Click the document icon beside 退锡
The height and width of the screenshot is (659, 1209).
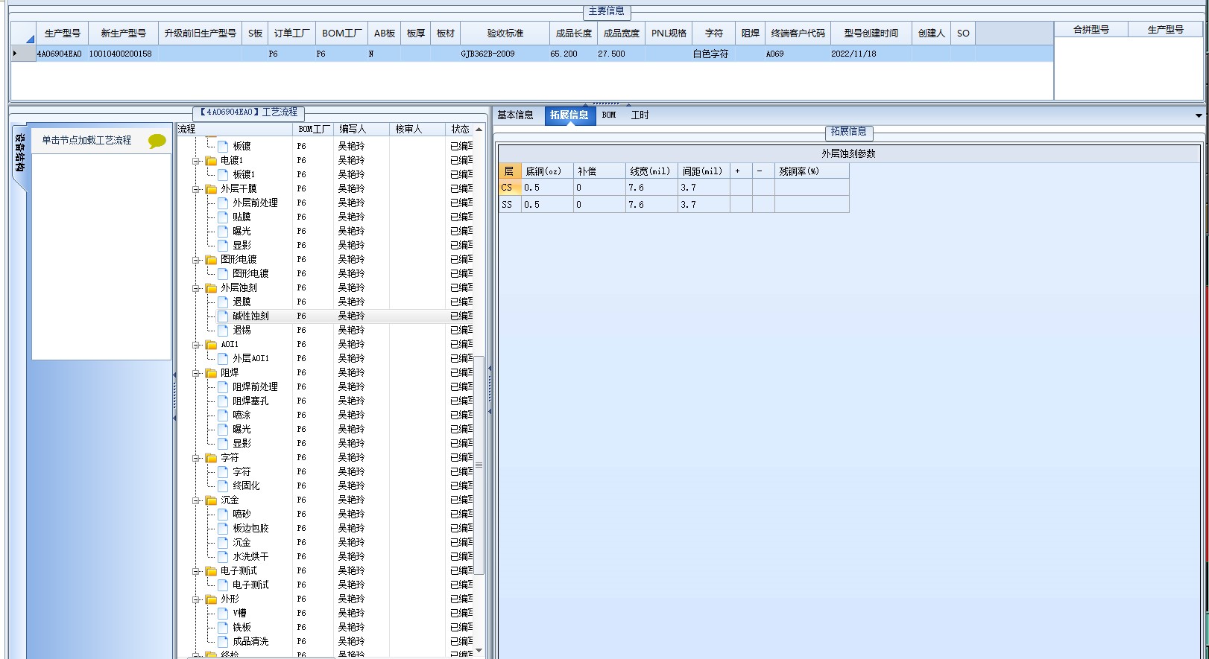click(x=223, y=330)
